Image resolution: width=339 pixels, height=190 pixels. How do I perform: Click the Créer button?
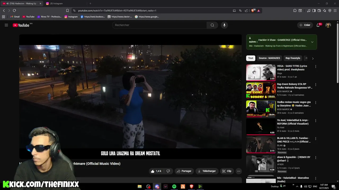pos(305,25)
